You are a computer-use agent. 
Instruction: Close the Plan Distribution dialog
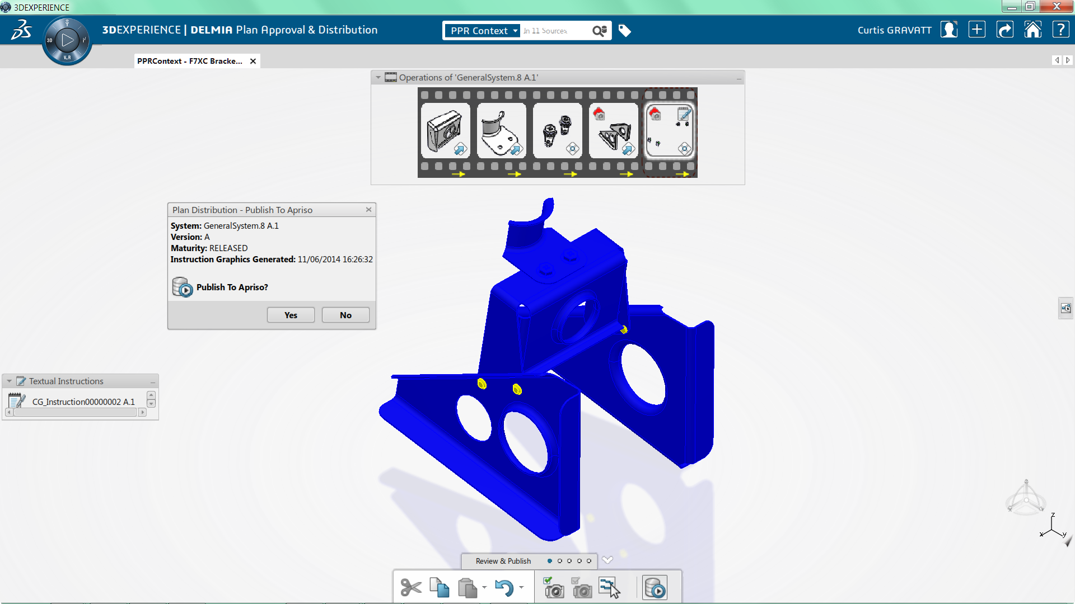pos(368,209)
